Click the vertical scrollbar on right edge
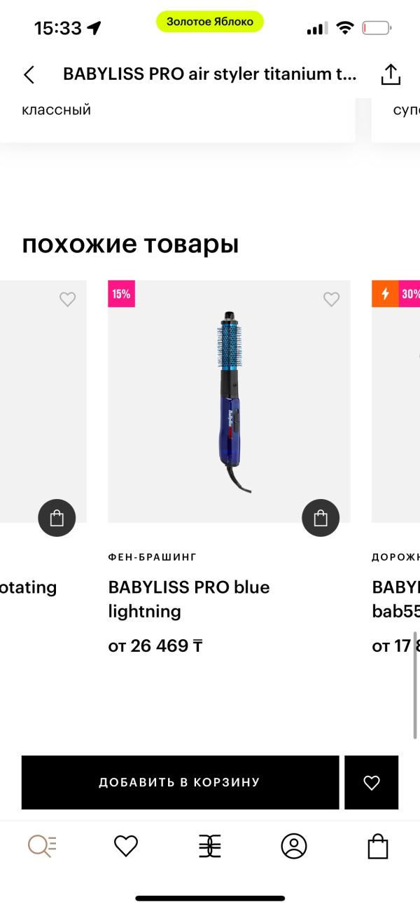This screenshot has width=420, height=909. (x=415, y=685)
